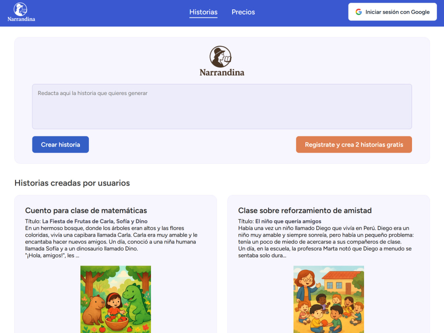Open the Clase sobre reforzamiento de amistad card title
Viewport: 444px width, 333px height.
tap(305, 210)
